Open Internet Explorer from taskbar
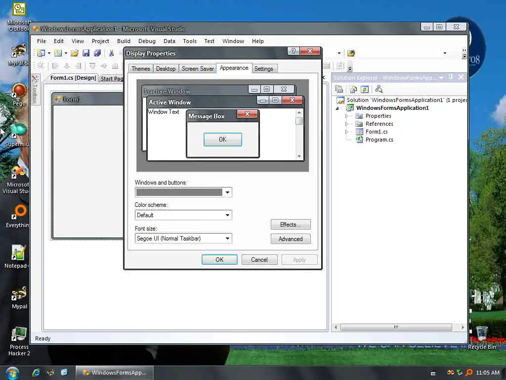The image size is (506, 380). [36, 373]
